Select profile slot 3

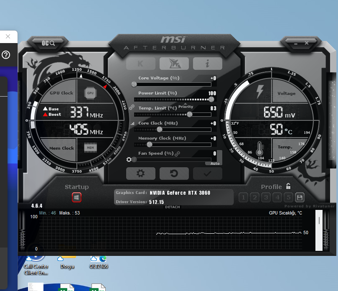[x=266, y=197]
